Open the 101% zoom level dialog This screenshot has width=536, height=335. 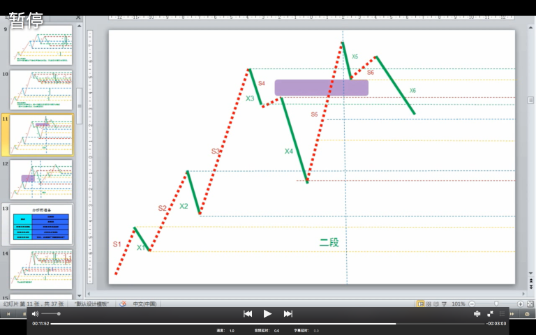point(458,304)
